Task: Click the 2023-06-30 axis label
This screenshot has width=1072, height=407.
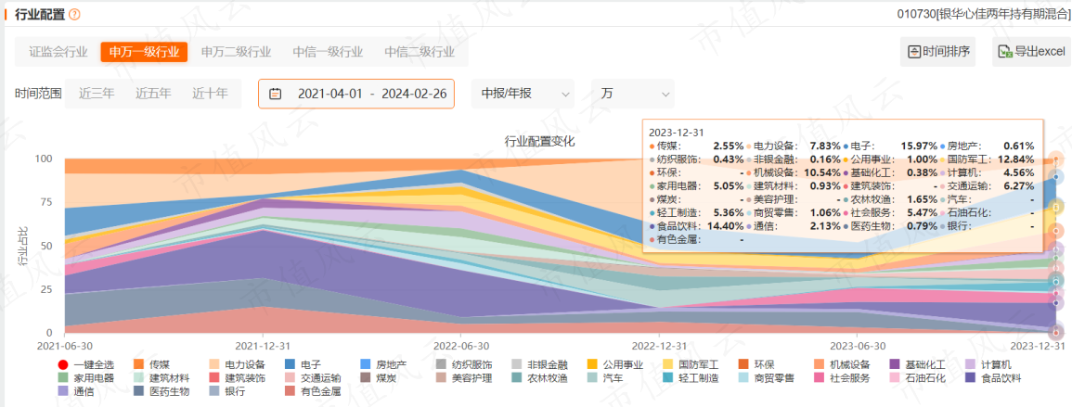Action: click(858, 347)
